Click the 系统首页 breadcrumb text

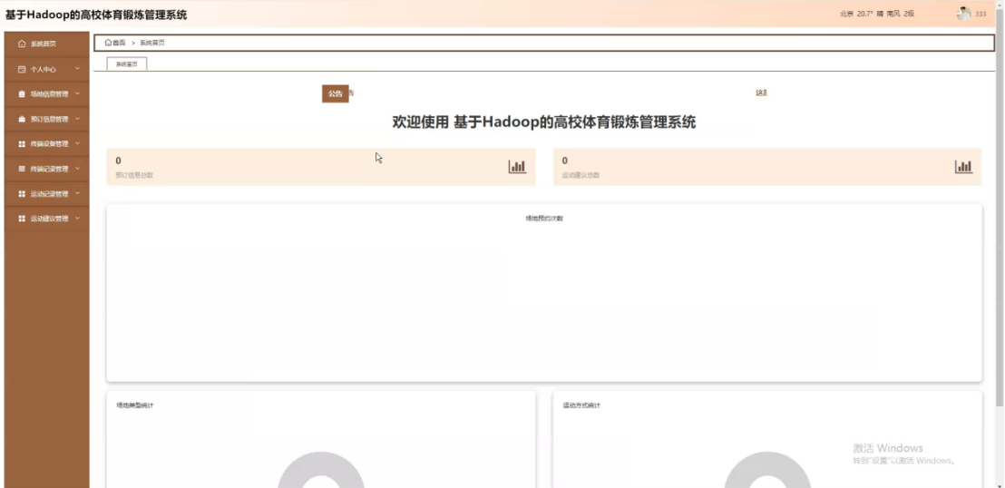tap(151, 43)
